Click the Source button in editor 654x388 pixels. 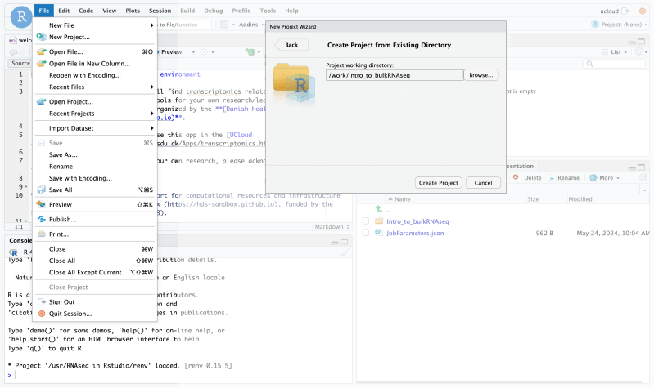pos(20,63)
